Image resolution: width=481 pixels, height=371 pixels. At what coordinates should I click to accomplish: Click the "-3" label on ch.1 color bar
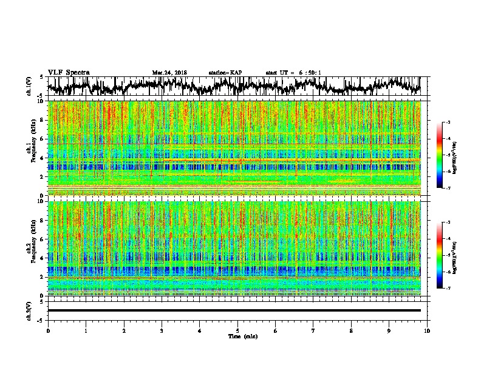click(x=448, y=122)
